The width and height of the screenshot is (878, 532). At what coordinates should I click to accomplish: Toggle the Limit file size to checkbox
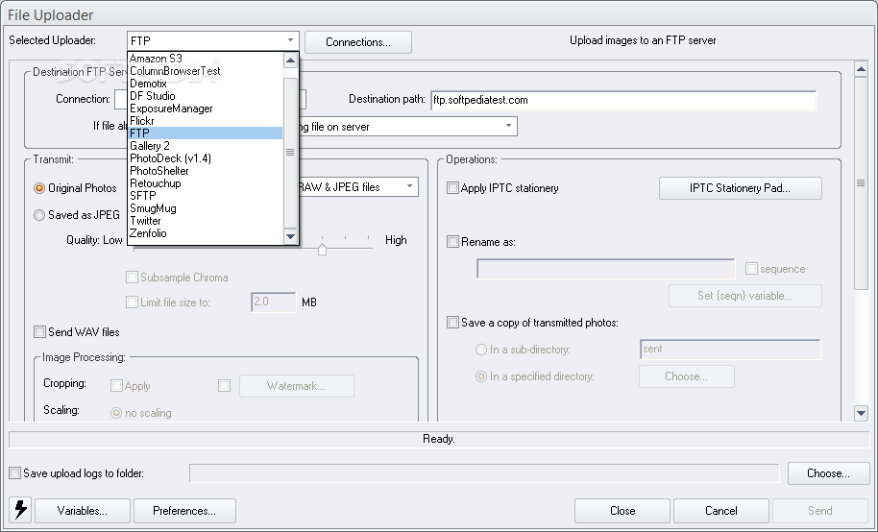click(132, 302)
